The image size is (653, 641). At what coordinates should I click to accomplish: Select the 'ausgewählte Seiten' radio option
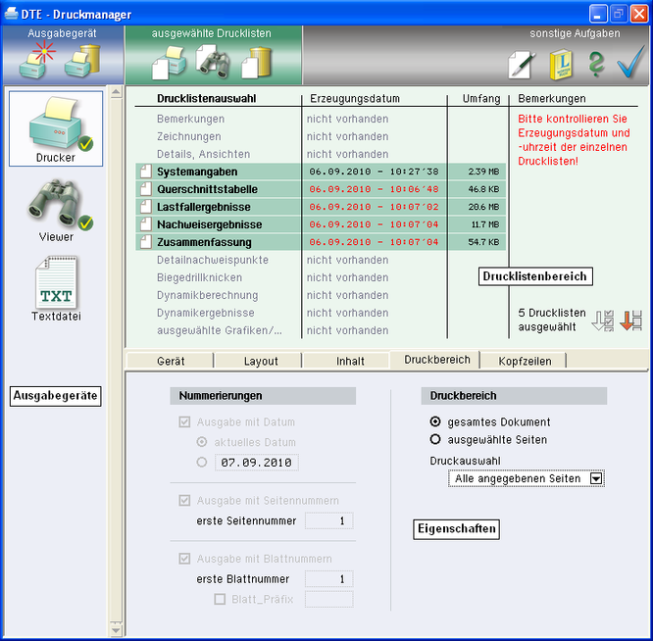[x=435, y=440]
